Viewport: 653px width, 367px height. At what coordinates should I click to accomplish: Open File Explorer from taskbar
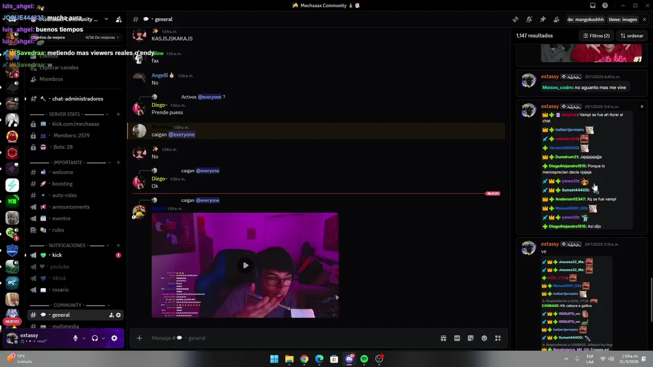pyautogui.click(x=289, y=359)
